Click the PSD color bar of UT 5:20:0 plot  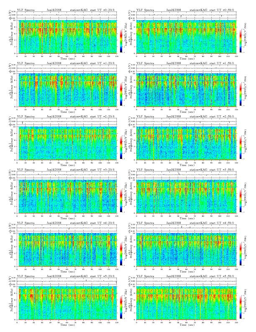point(121,307)
